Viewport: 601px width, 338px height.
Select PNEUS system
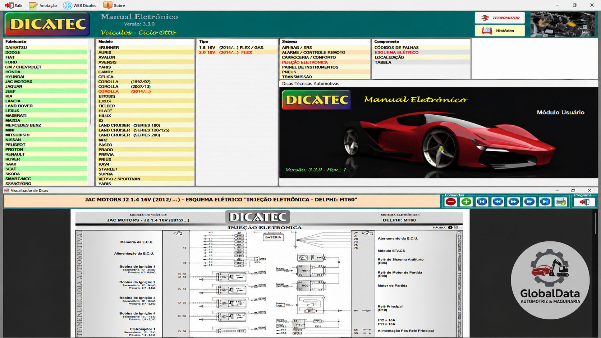click(x=325, y=72)
